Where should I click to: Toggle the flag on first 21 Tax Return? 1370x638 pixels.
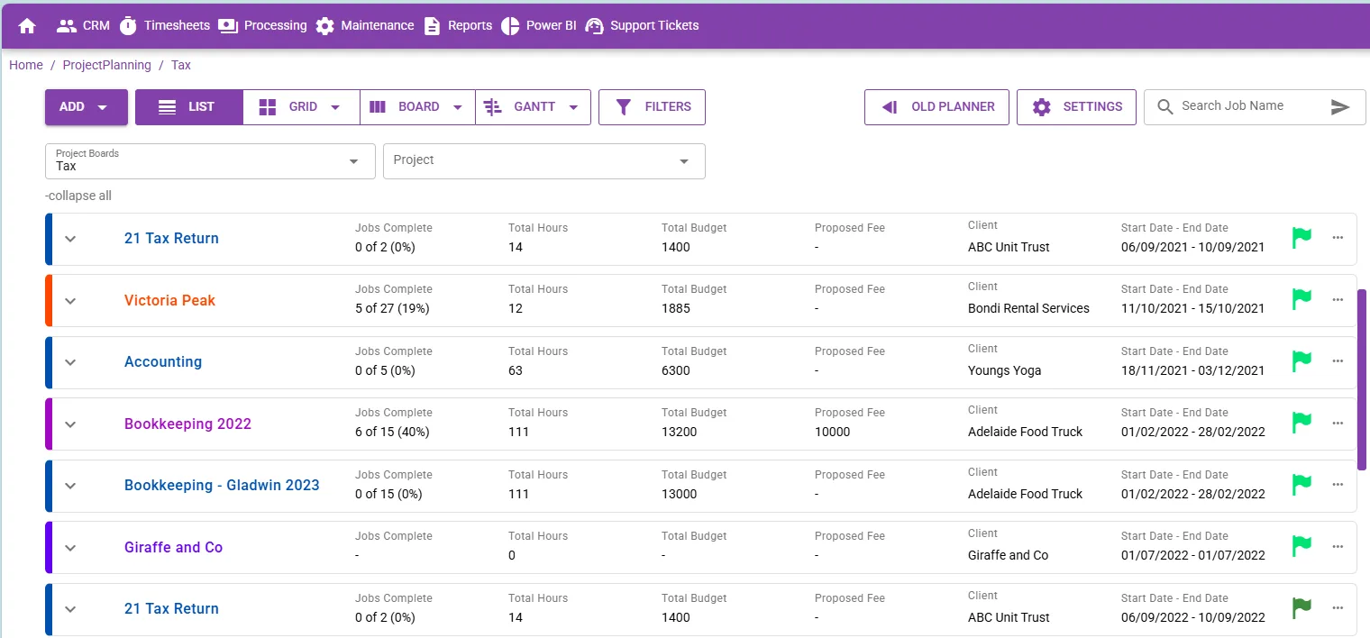click(x=1301, y=238)
